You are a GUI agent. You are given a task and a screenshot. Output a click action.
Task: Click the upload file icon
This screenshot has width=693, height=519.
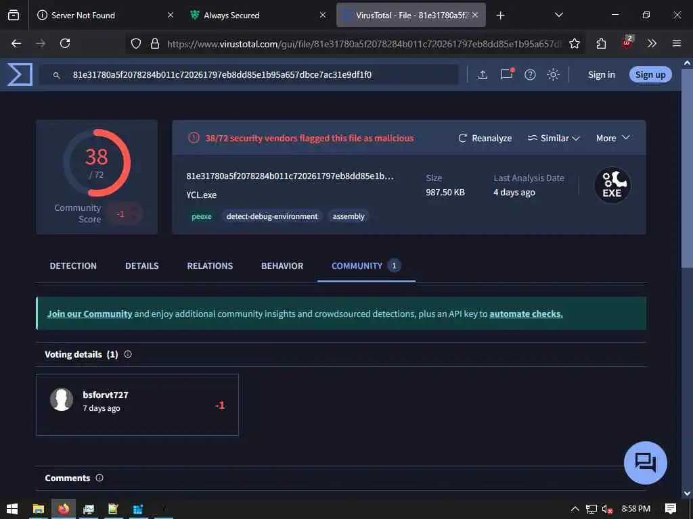(483, 74)
